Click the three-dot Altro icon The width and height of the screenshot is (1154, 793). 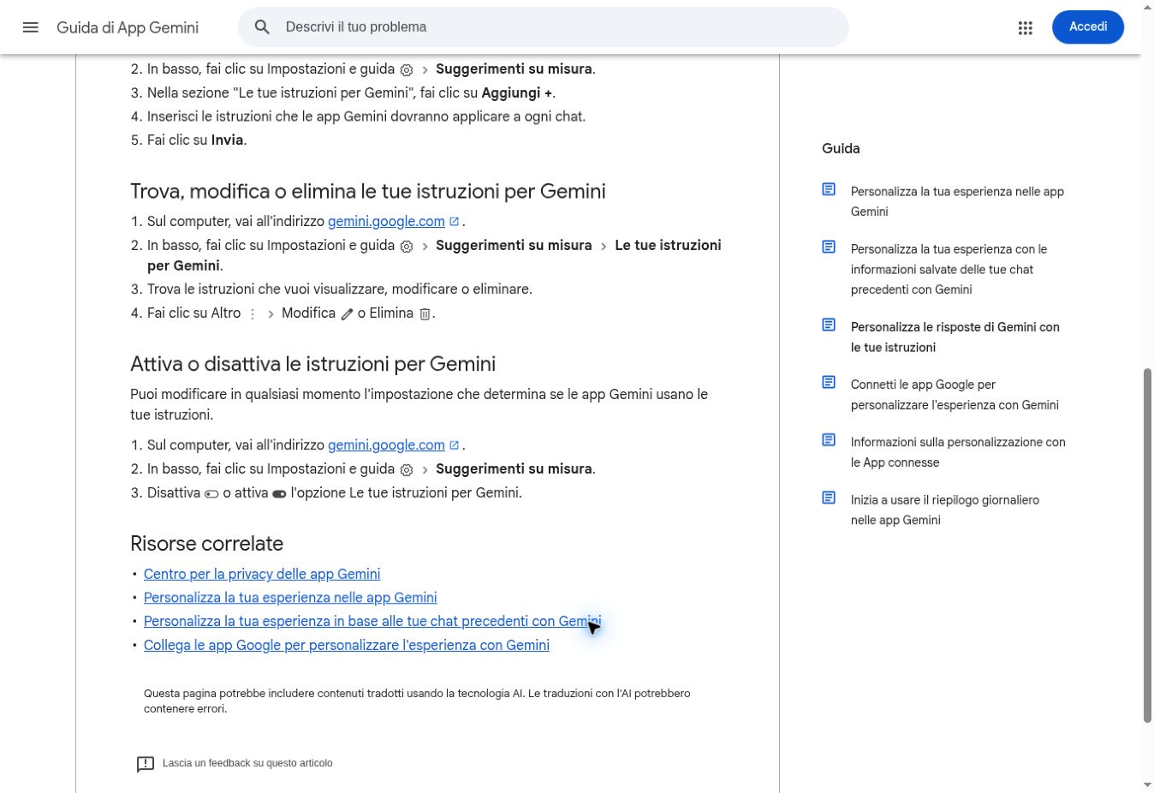[253, 314]
